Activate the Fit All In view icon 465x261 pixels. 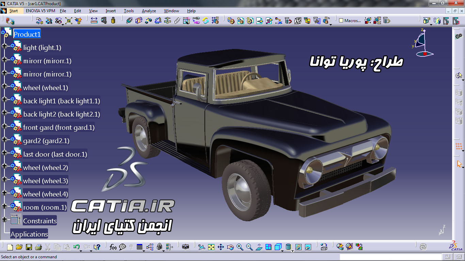pyautogui.click(x=211, y=247)
